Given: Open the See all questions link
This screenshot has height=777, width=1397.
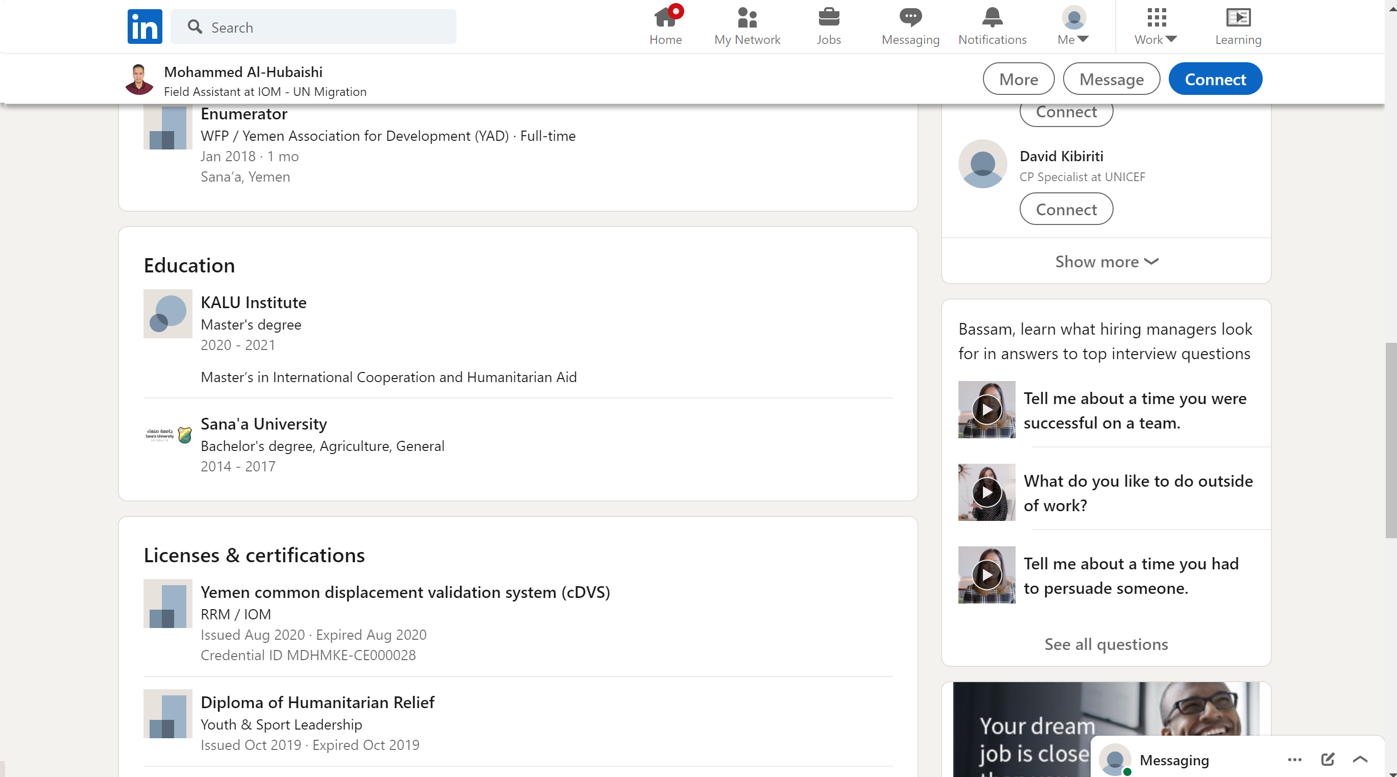Looking at the screenshot, I should pos(1106,644).
